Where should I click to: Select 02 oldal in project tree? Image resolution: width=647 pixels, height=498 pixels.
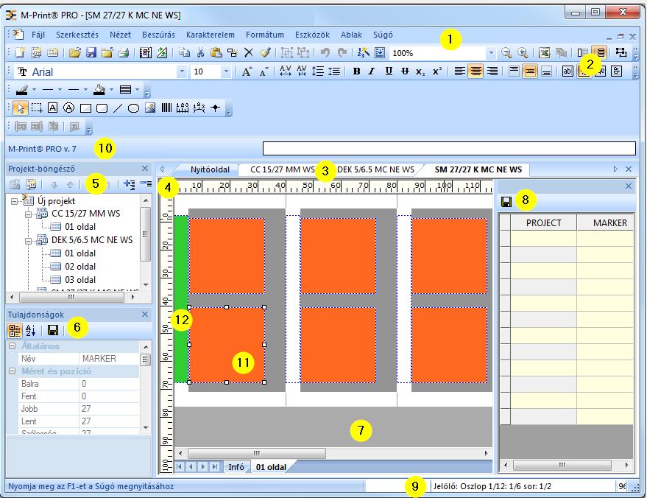point(80,267)
